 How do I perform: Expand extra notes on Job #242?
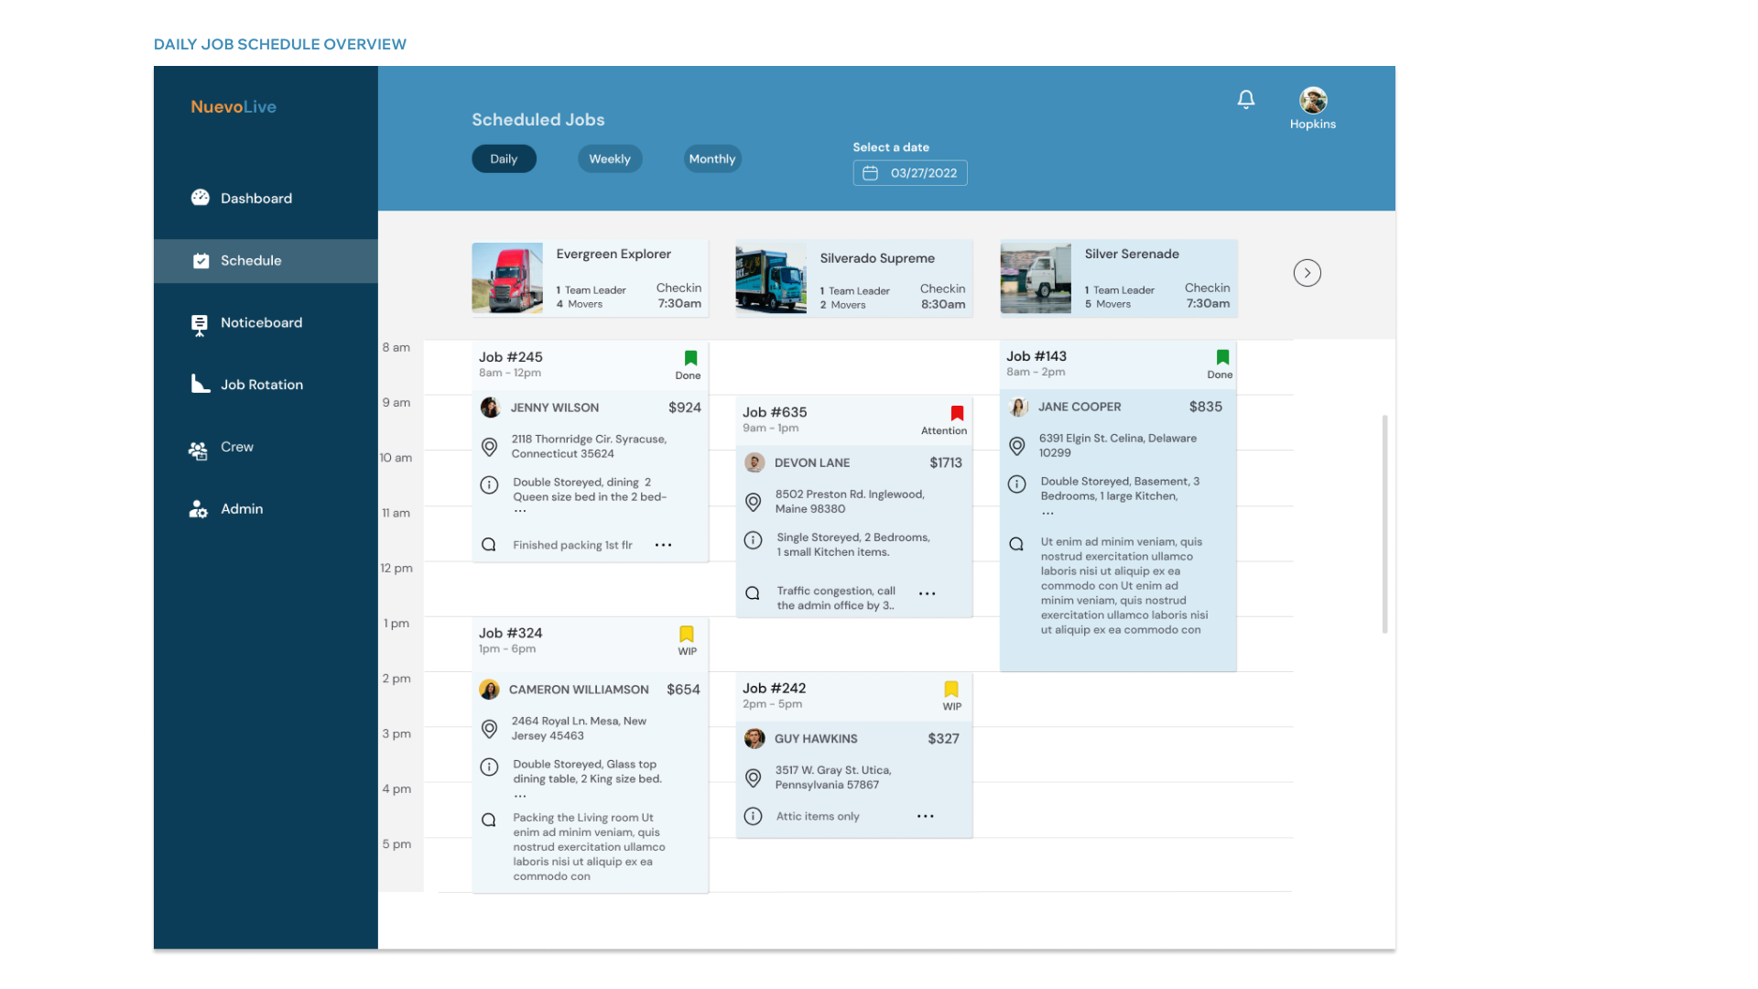(x=925, y=816)
